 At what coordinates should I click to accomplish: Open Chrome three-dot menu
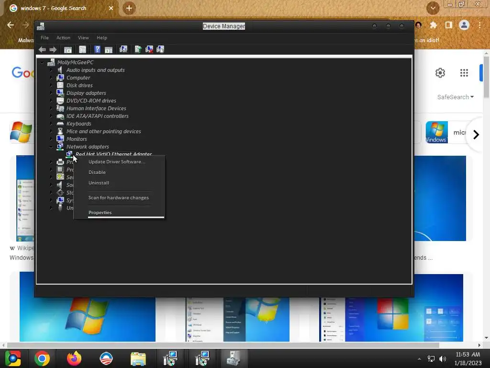479,25
